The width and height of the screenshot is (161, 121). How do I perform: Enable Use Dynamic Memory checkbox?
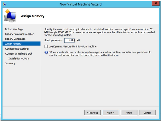point(46,46)
